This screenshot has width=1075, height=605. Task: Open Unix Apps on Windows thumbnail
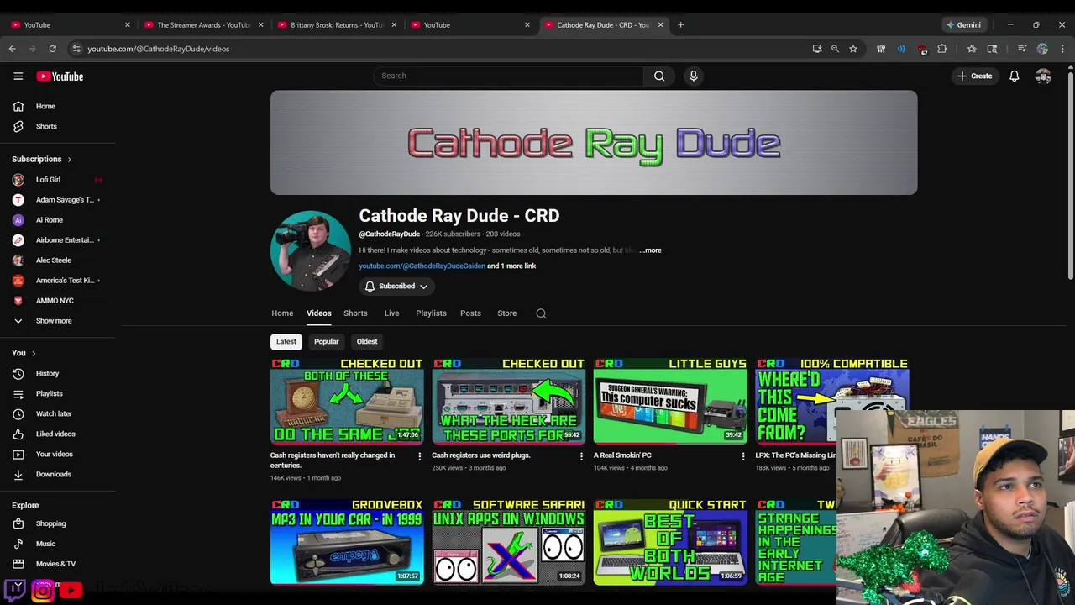(509, 542)
